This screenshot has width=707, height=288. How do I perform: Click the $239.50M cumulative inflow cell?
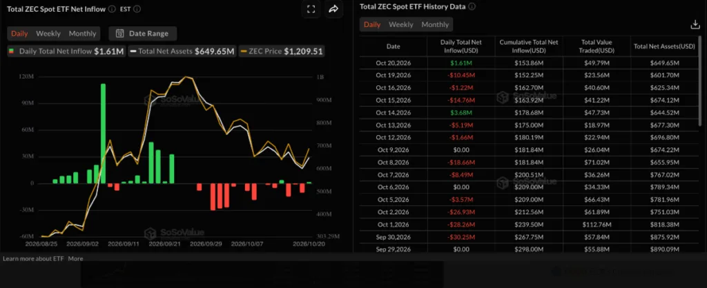[528, 225]
